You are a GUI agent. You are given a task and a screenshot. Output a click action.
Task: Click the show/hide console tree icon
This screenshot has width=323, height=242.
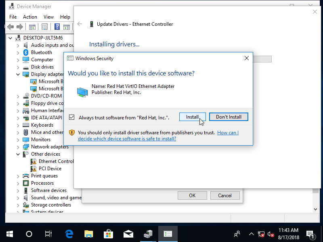[32, 27]
